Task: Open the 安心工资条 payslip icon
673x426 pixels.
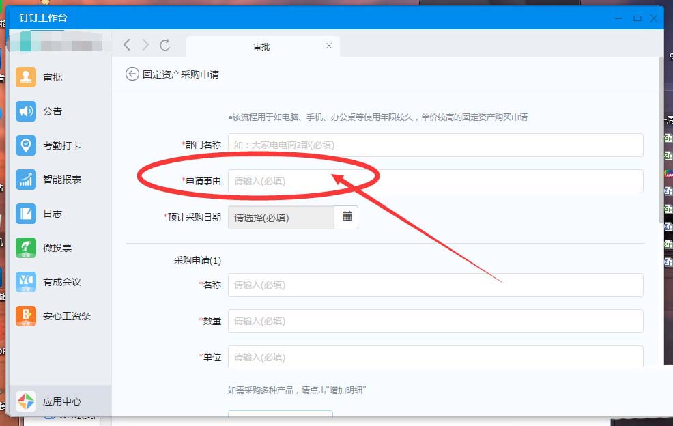Action: click(x=26, y=316)
